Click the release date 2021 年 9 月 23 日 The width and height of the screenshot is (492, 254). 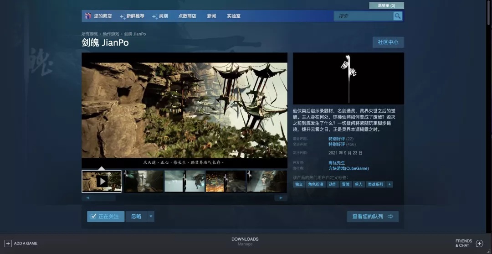[345, 153]
